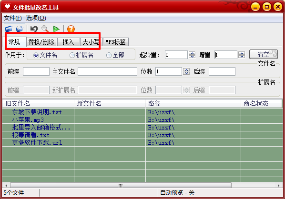The width and height of the screenshot is (285, 199).
Task: Select the file 东坡下载说明.txt
Action: click(x=37, y=112)
